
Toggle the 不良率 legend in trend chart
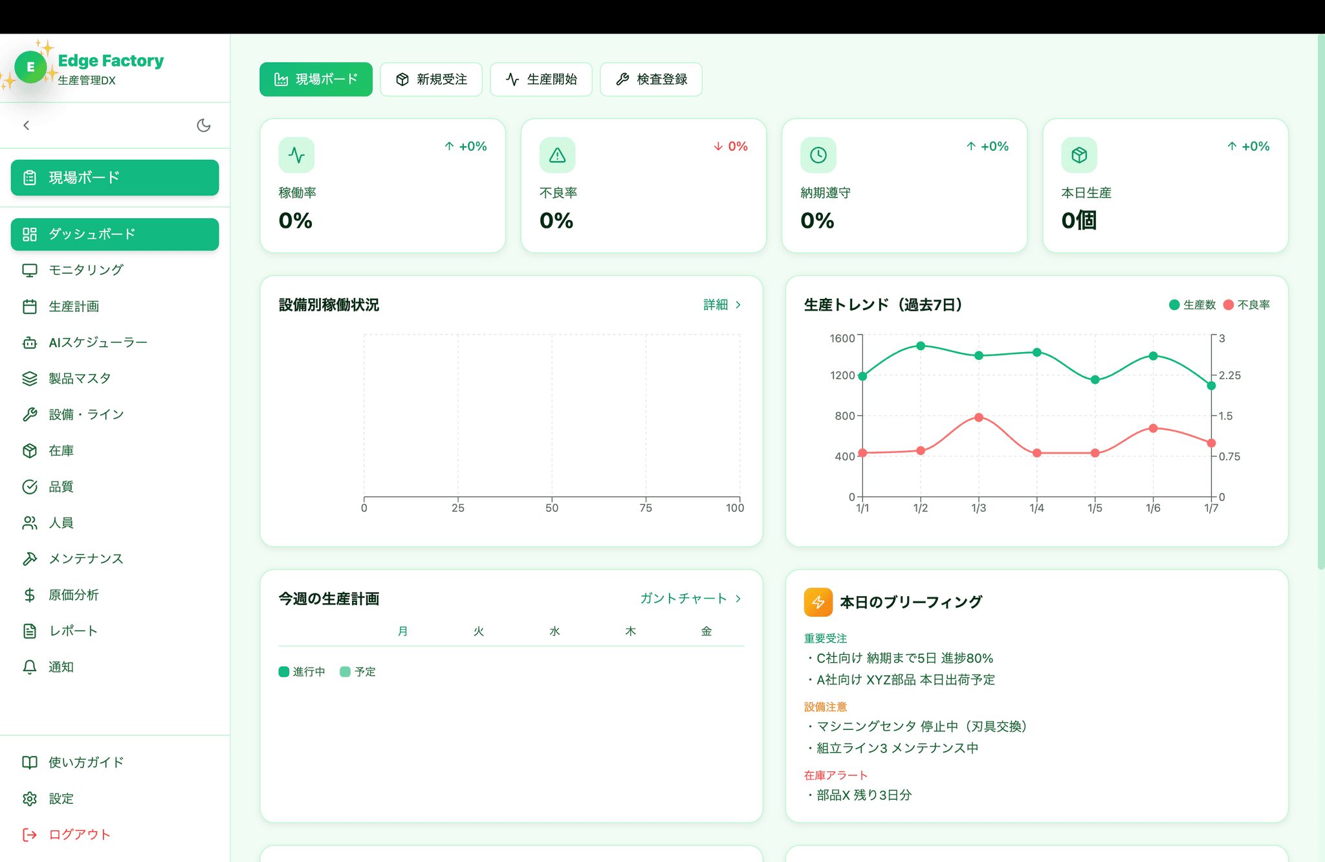point(1245,304)
